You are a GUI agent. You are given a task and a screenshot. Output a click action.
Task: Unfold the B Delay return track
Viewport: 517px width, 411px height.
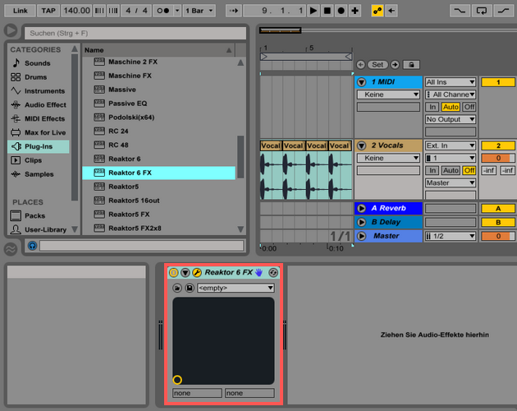362,222
